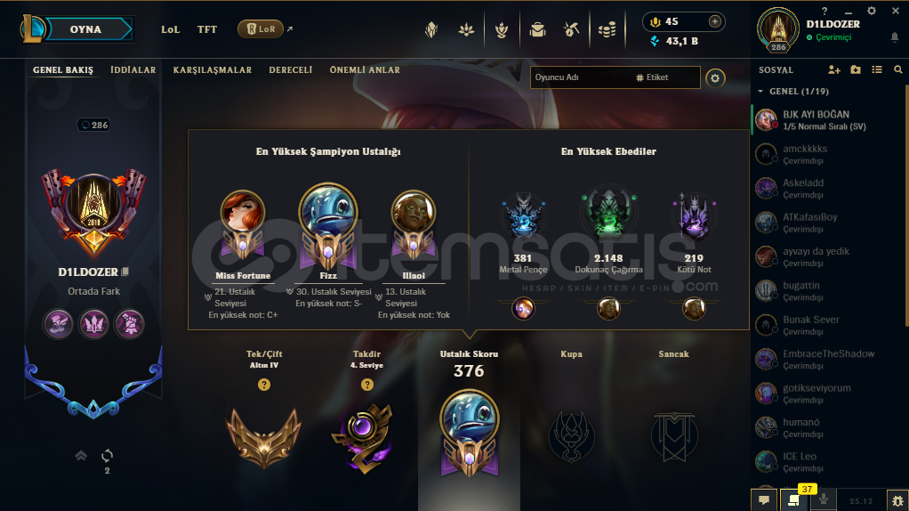
Task: Click the bug report icon
Action: [898, 500]
